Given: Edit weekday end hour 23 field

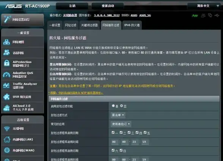Looking at the screenshot, I should click(x=135, y=142).
